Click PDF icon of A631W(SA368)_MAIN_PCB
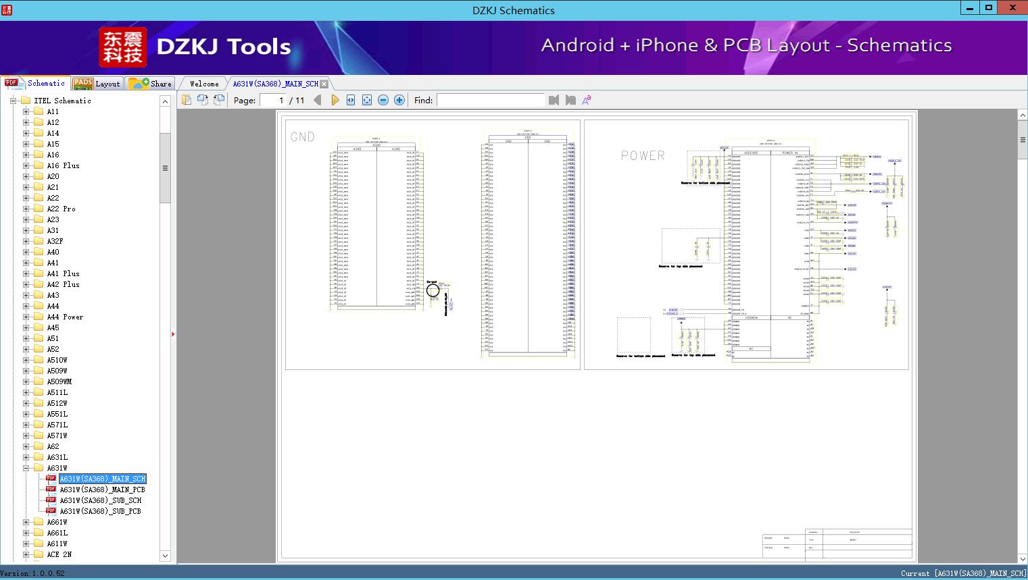 click(x=51, y=489)
